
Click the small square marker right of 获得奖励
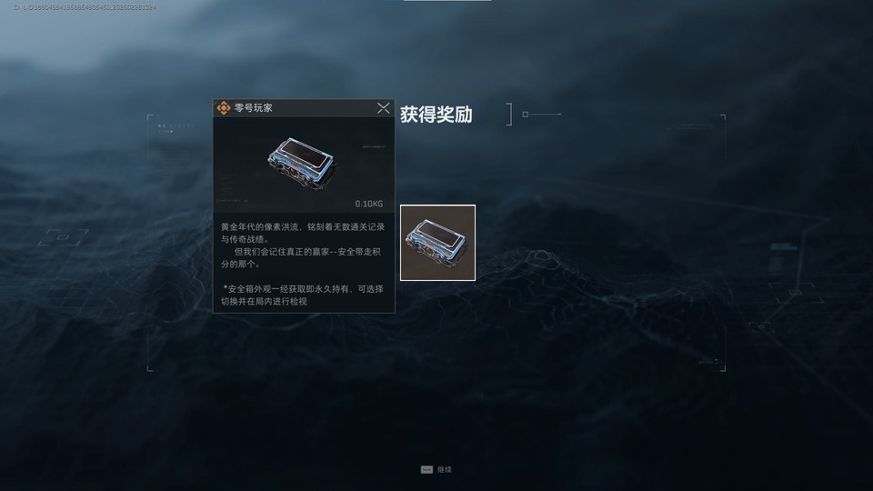(525, 115)
